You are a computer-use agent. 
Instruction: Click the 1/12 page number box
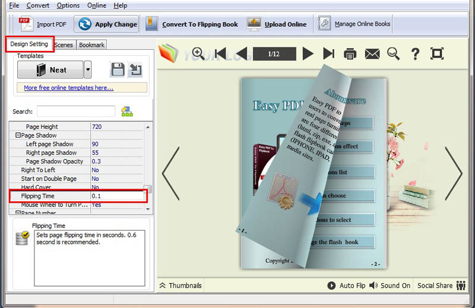[274, 54]
